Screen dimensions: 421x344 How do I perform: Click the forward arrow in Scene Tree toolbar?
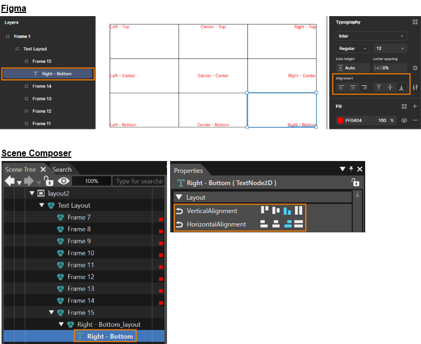tap(29, 181)
